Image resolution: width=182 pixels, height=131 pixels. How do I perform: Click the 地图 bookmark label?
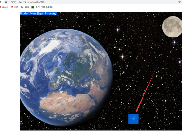pos(16,7)
